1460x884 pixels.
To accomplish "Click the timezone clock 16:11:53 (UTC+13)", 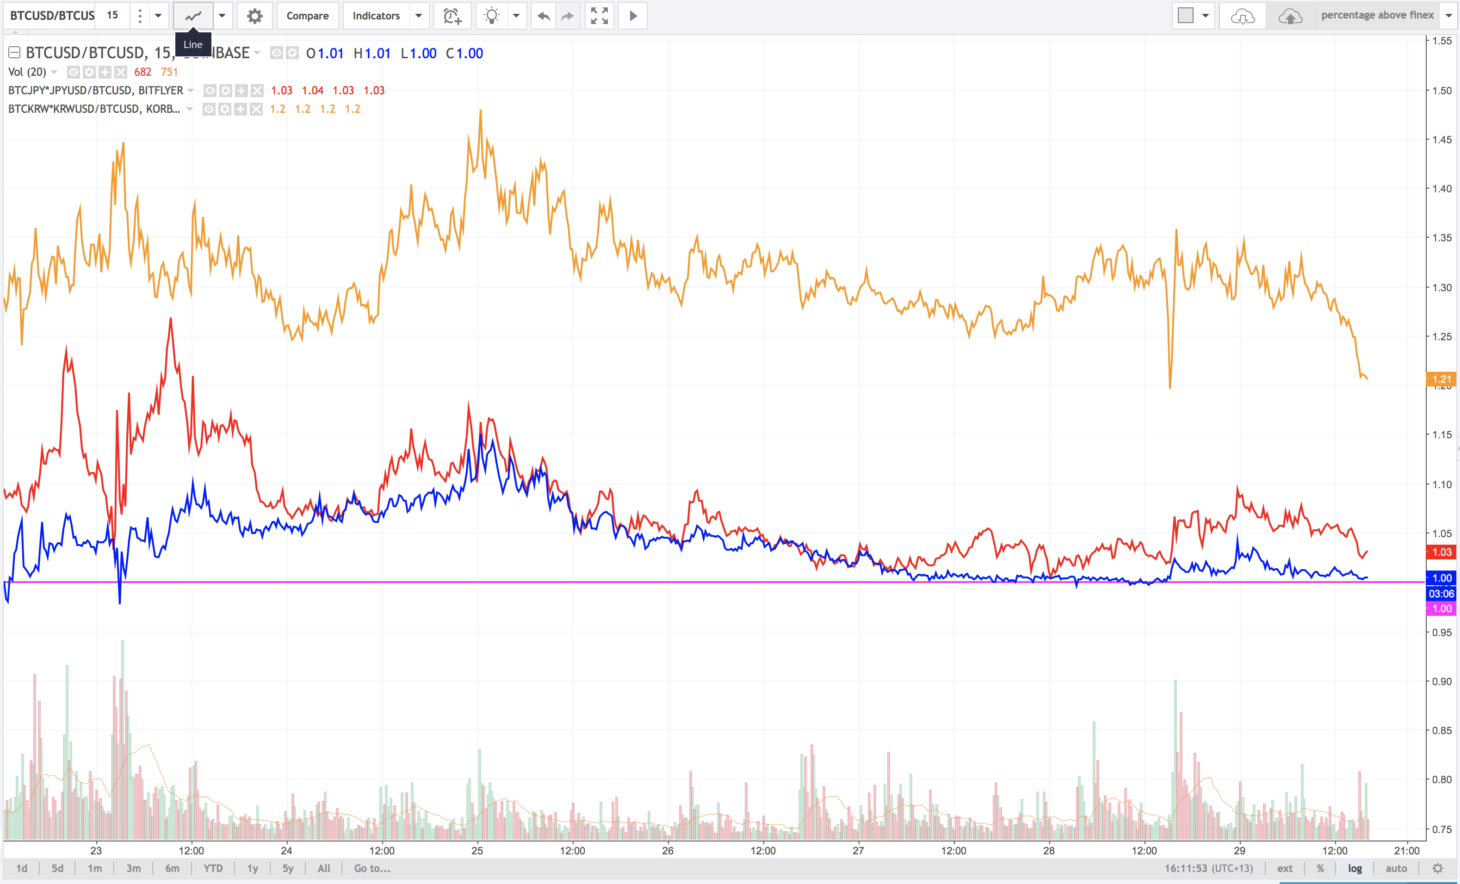I will (x=1209, y=868).
